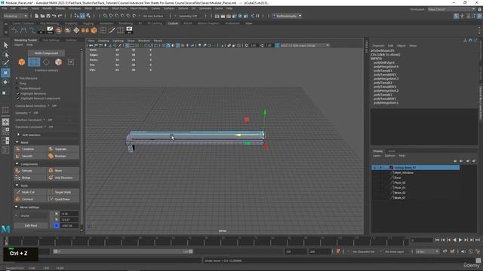Click the Multi-Cut button label

(28, 193)
